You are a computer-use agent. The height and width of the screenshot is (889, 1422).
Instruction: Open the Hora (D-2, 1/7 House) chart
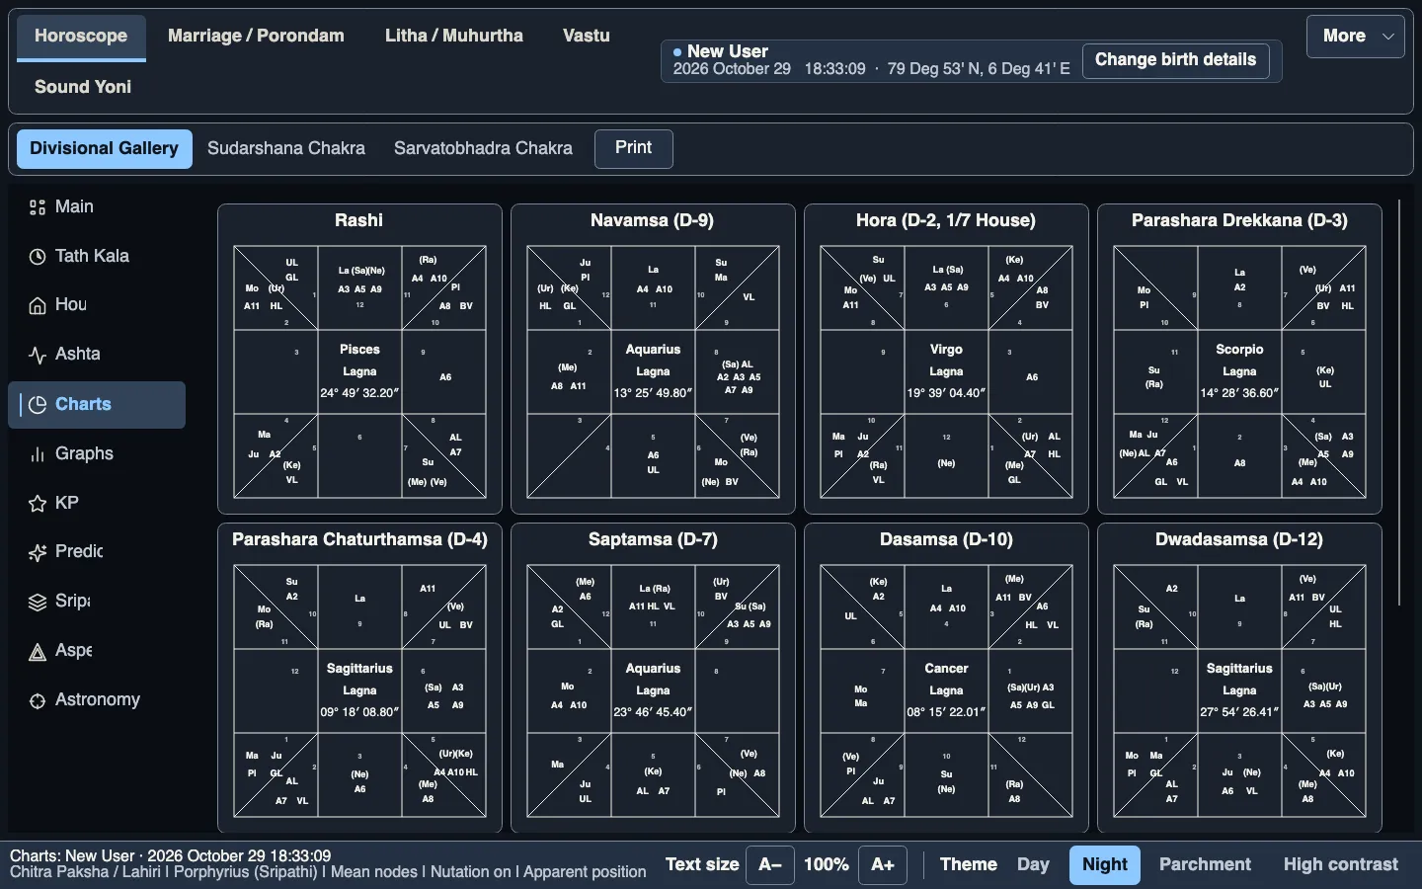(x=946, y=360)
